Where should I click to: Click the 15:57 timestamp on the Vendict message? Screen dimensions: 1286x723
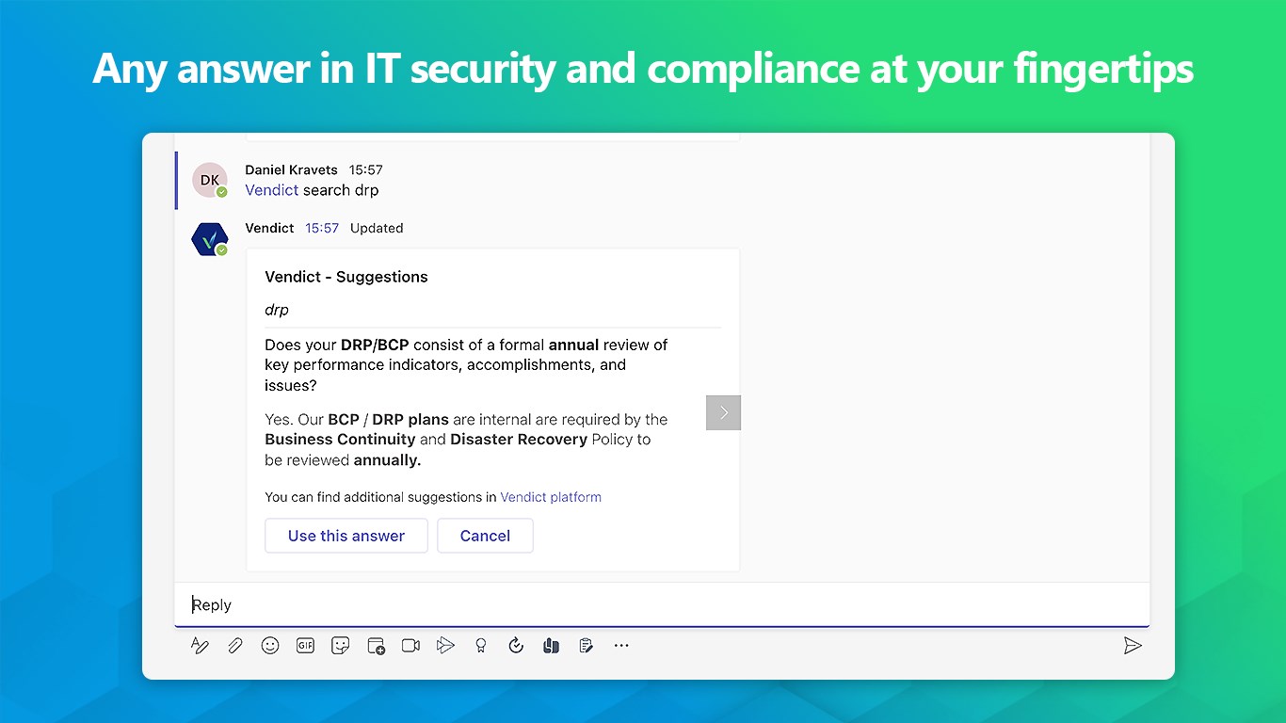click(x=322, y=228)
